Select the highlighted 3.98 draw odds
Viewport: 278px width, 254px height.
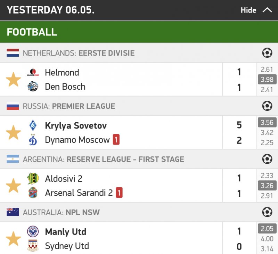[267, 80]
